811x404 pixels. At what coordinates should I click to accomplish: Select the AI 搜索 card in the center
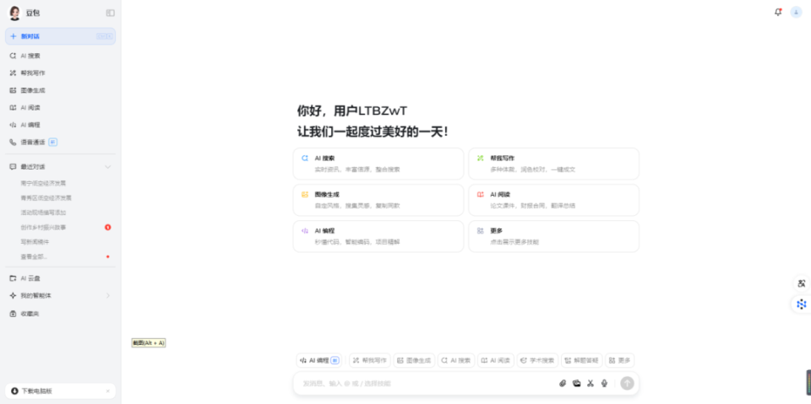point(378,164)
